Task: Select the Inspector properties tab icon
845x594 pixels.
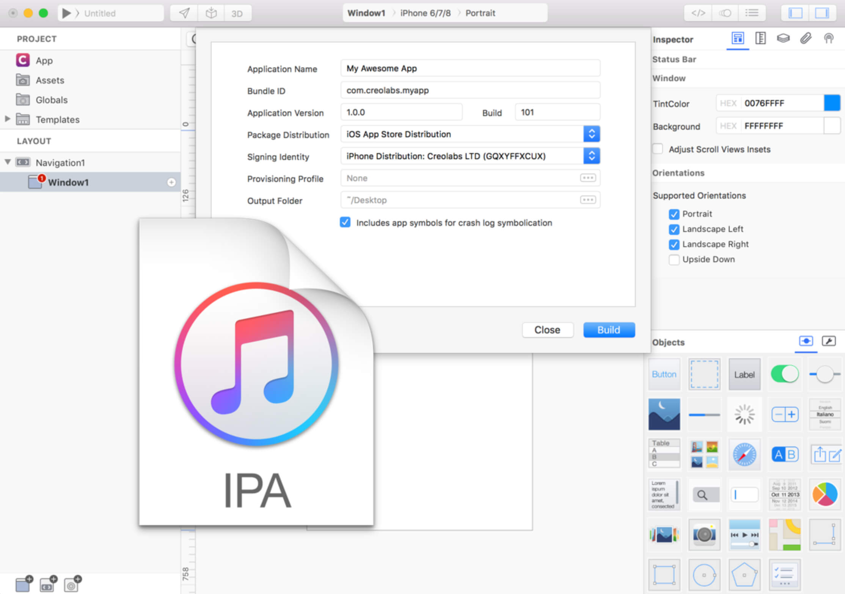Action: (x=738, y=38)
